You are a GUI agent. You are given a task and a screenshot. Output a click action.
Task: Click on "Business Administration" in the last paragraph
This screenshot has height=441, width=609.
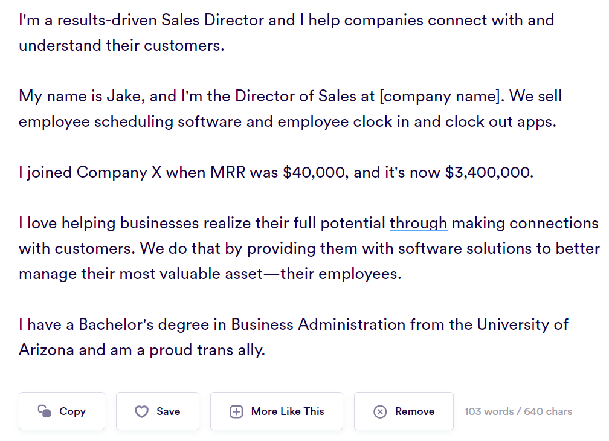[318, 324]
